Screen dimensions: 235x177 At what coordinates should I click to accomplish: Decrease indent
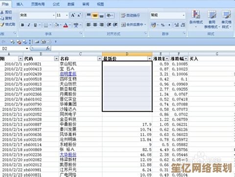tap(109, 25)
